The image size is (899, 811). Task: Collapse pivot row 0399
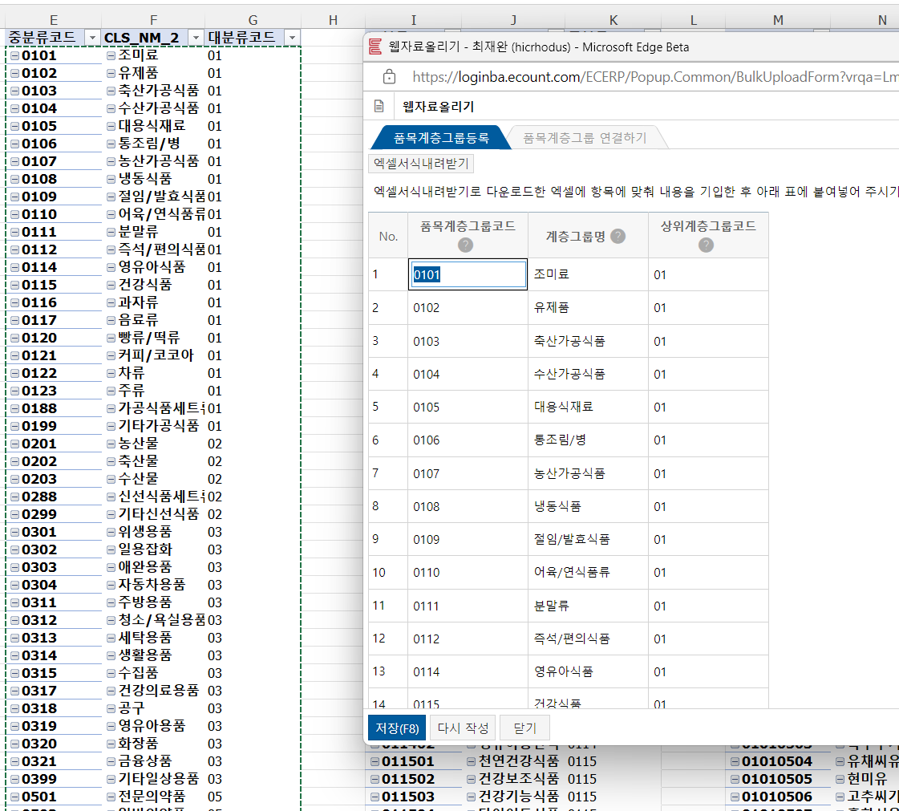click(x=15, y=780)
